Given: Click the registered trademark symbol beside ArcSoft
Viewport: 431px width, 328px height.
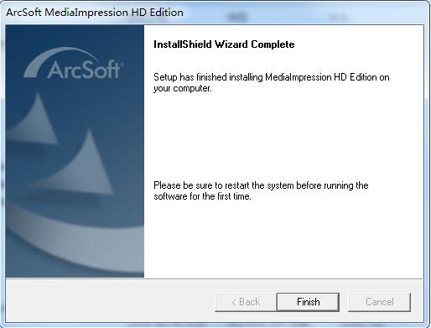Looking at the screenshot, I should click(x=122, y=64).
